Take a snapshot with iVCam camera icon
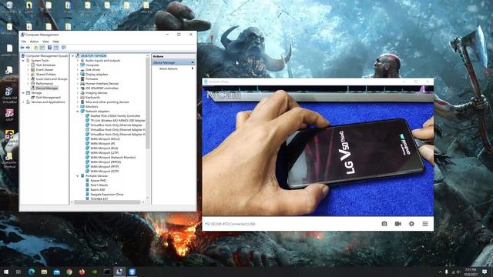Screen dimensions: 493x277 384,224
